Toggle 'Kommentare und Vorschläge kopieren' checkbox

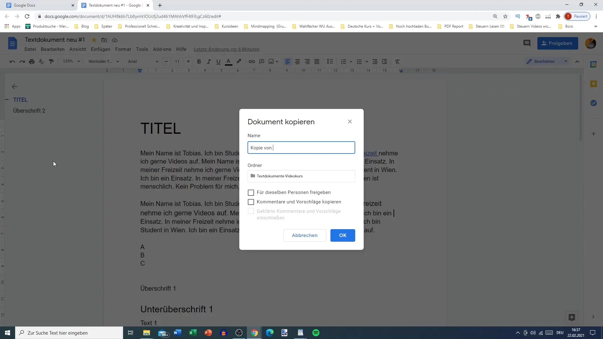[251, 202]
